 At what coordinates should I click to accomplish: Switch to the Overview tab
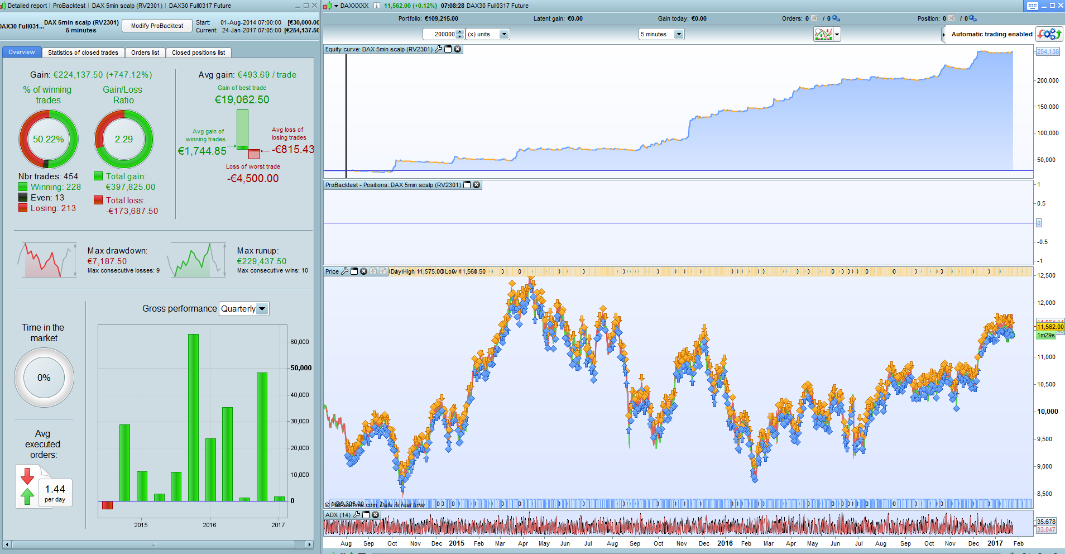(x=21, y=52)
